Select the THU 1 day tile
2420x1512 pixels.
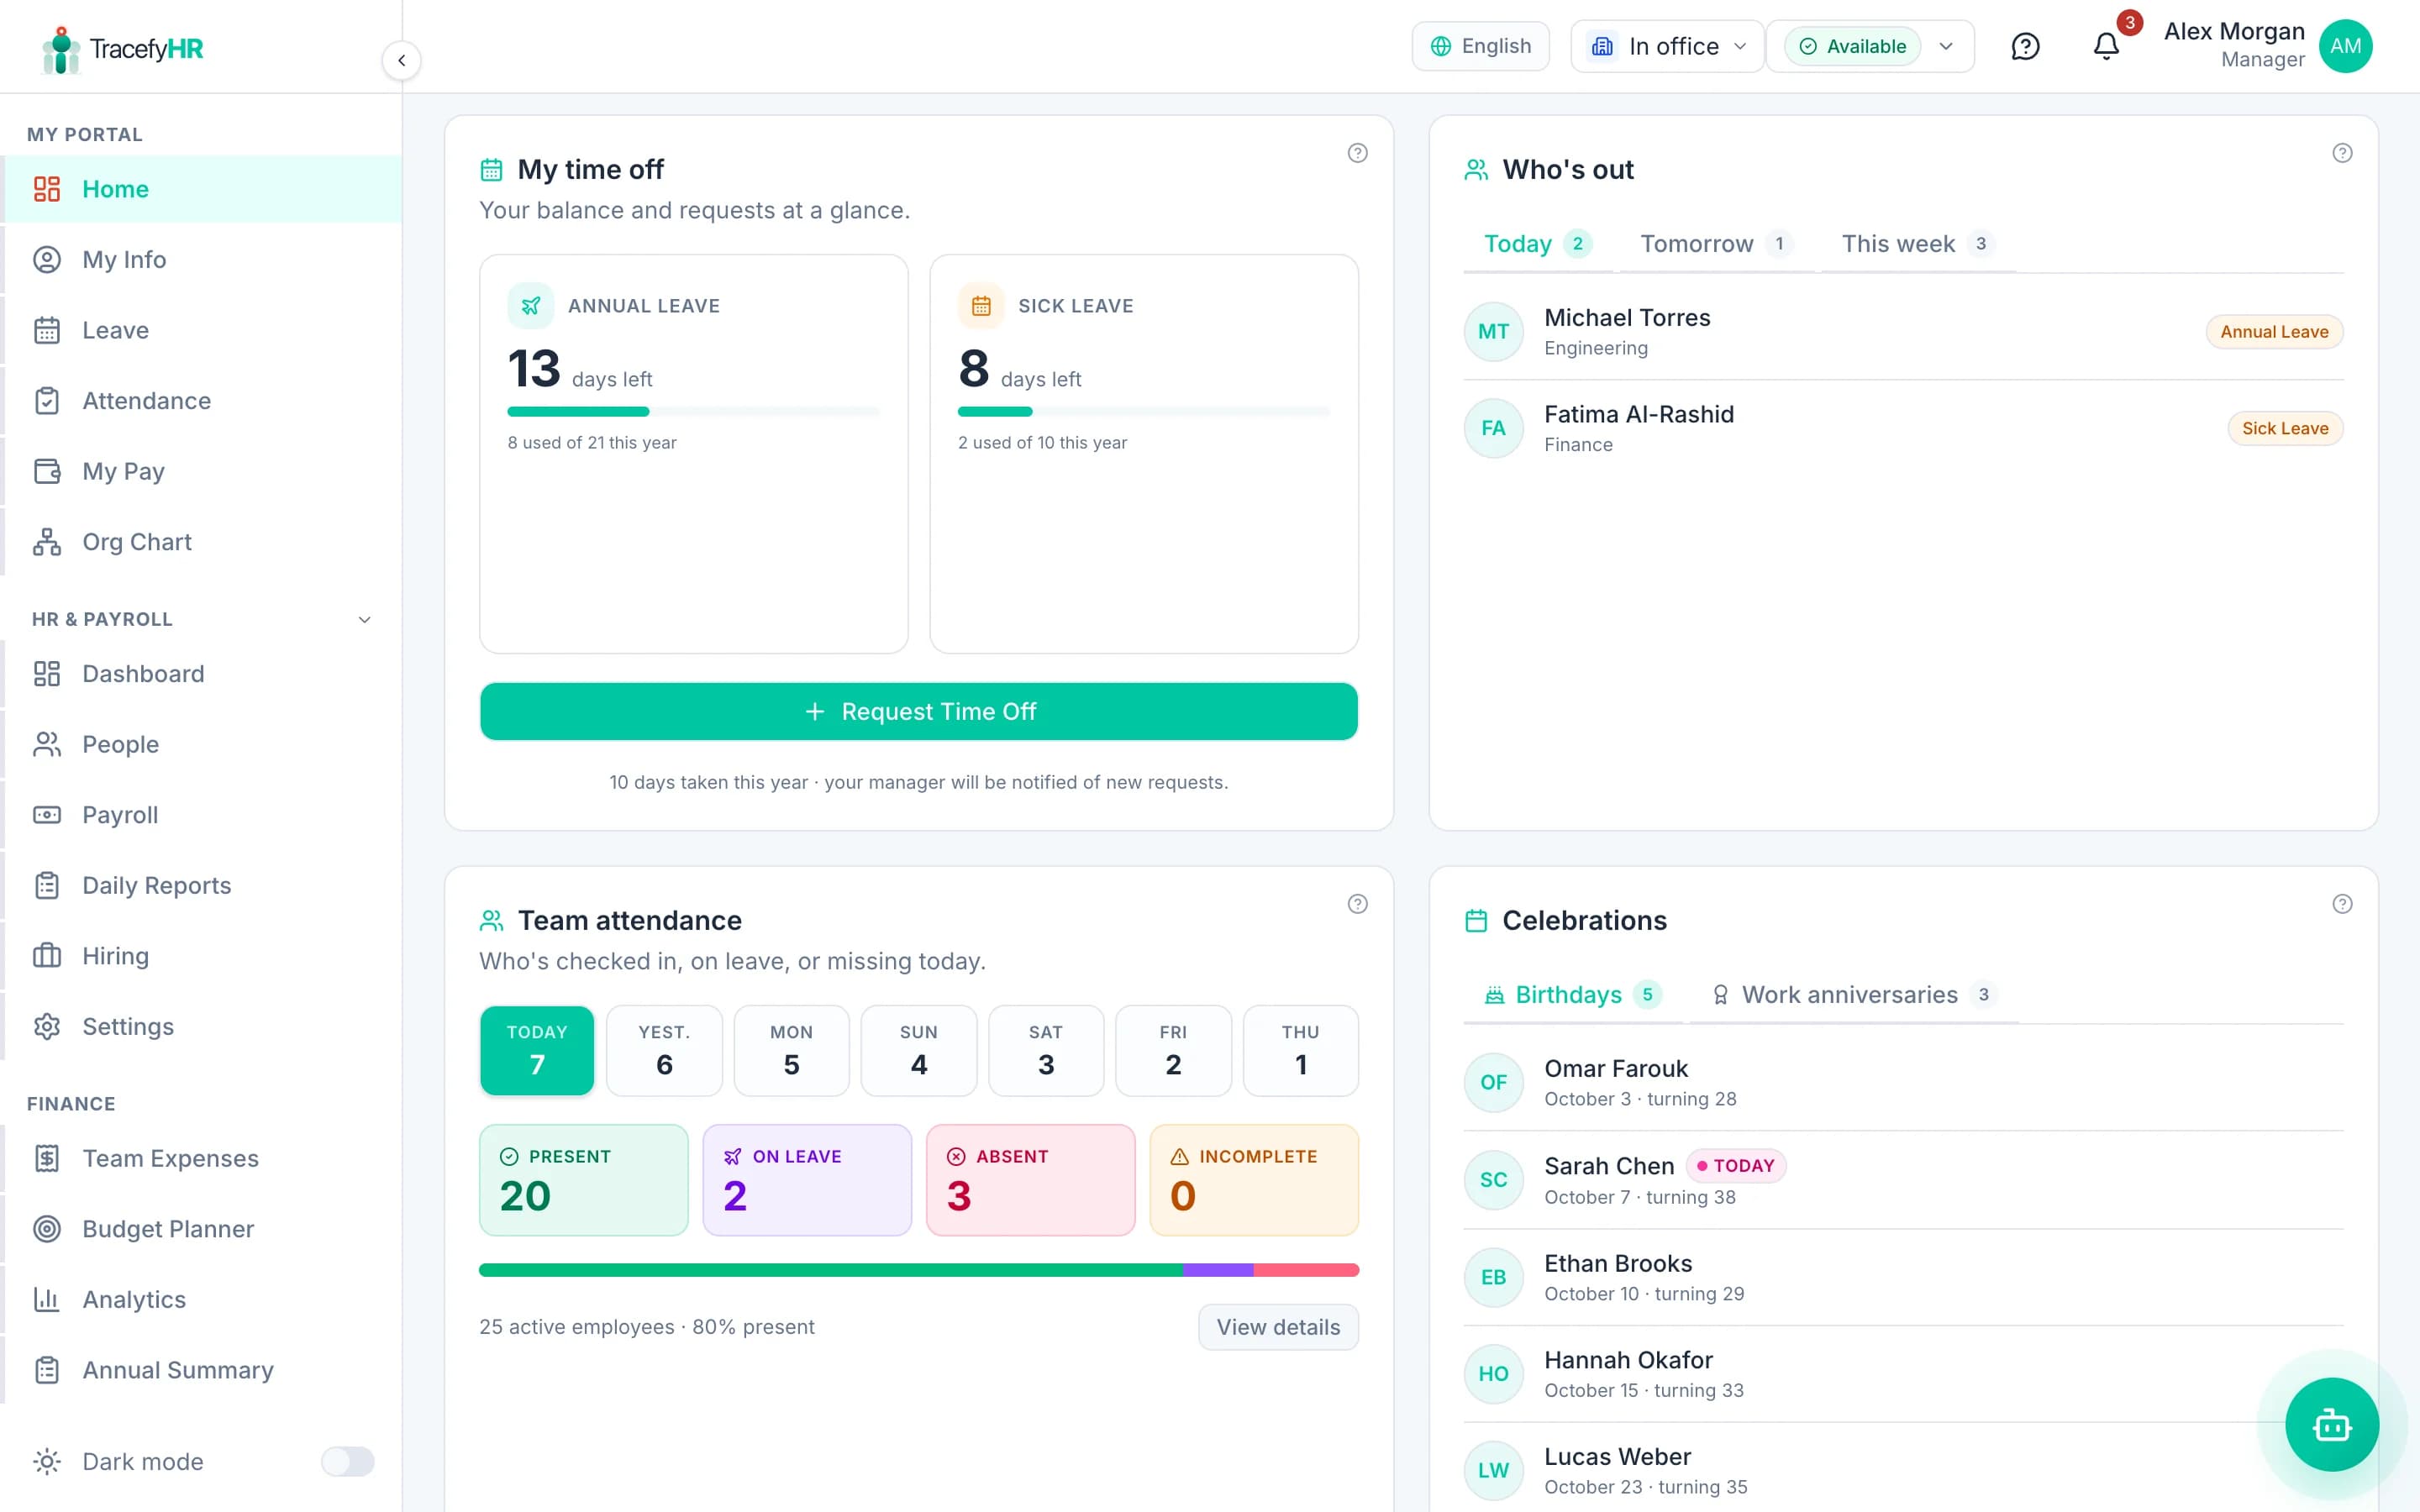pos(1300,1050)
